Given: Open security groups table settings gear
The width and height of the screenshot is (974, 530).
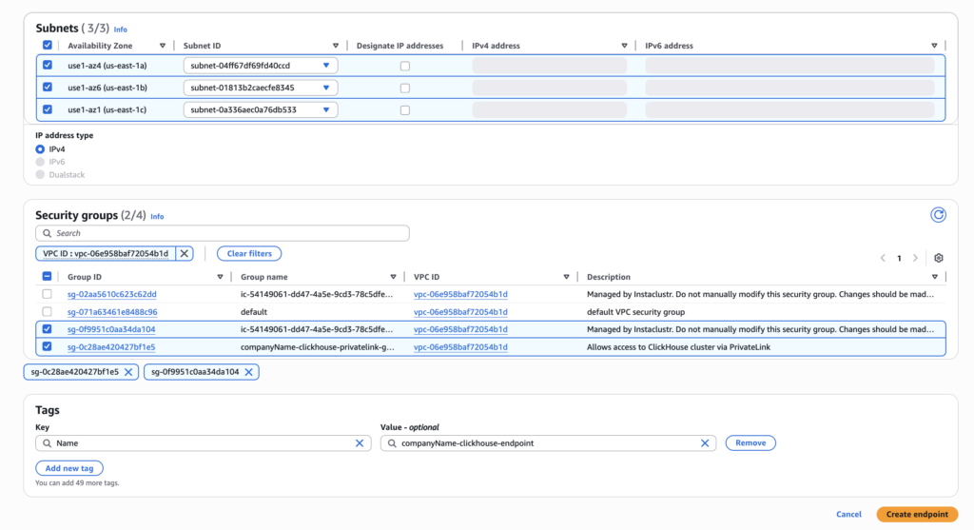Looking at the screenshot, I should pyautogui.click(x=939, y=258).
